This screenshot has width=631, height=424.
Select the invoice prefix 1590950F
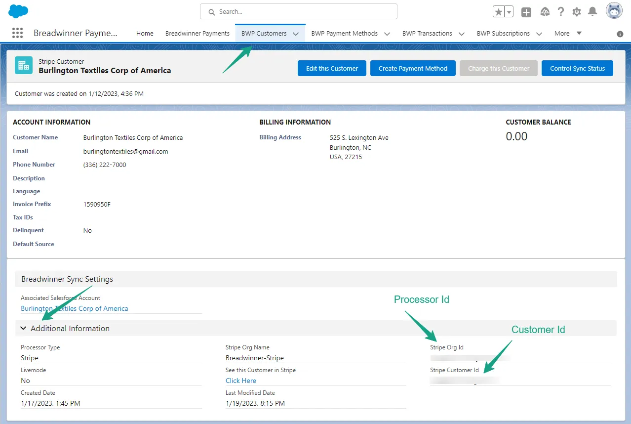(x=97, y=204)
